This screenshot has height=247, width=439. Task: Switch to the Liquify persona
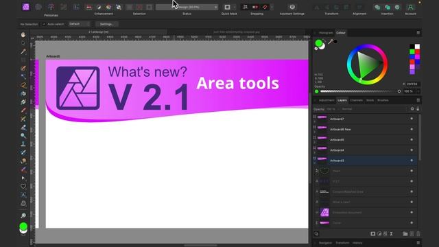point(38,7)
